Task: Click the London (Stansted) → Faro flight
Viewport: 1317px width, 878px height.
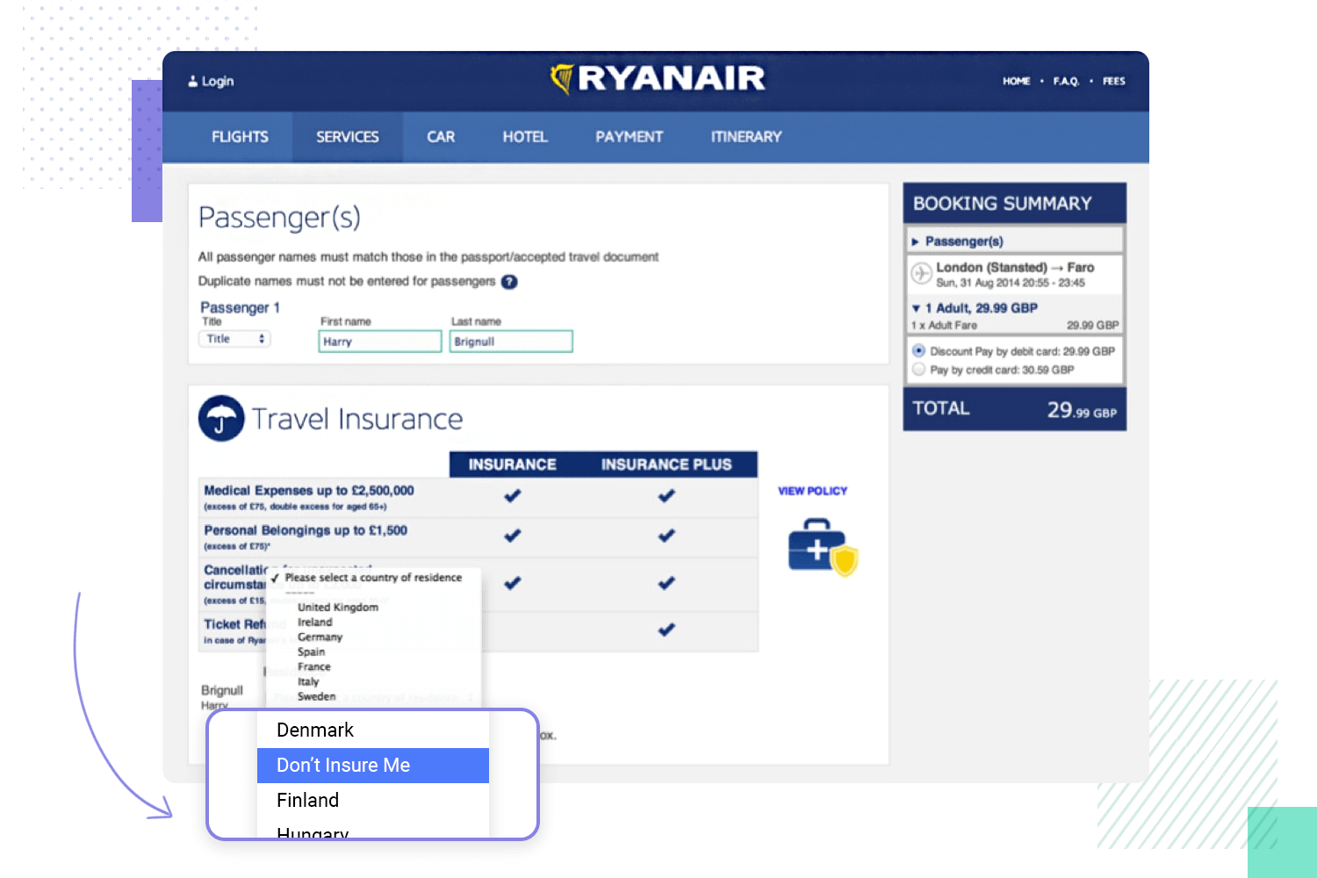Action: (1015, 274)
